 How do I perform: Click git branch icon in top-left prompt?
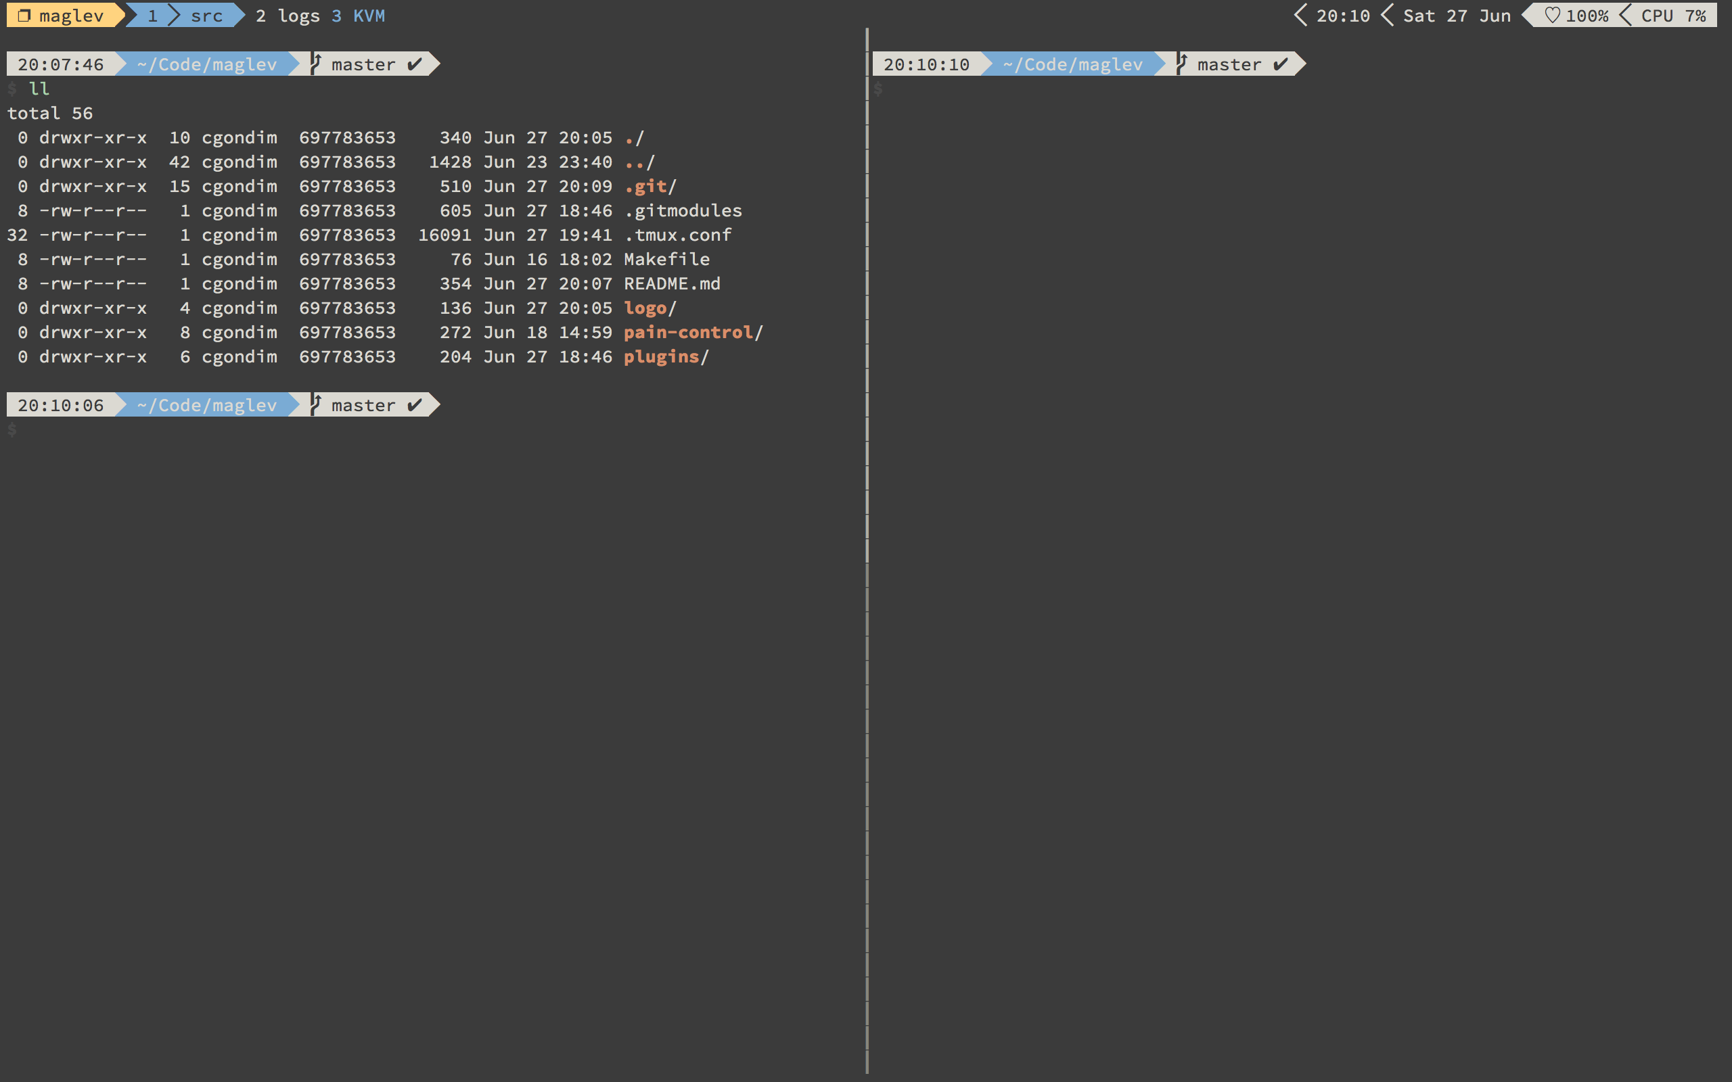coord(316,64)
